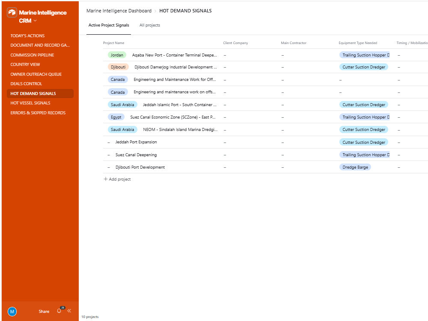Click Trailing Suction Hopper tag on SCZone row

coord(364,117)
